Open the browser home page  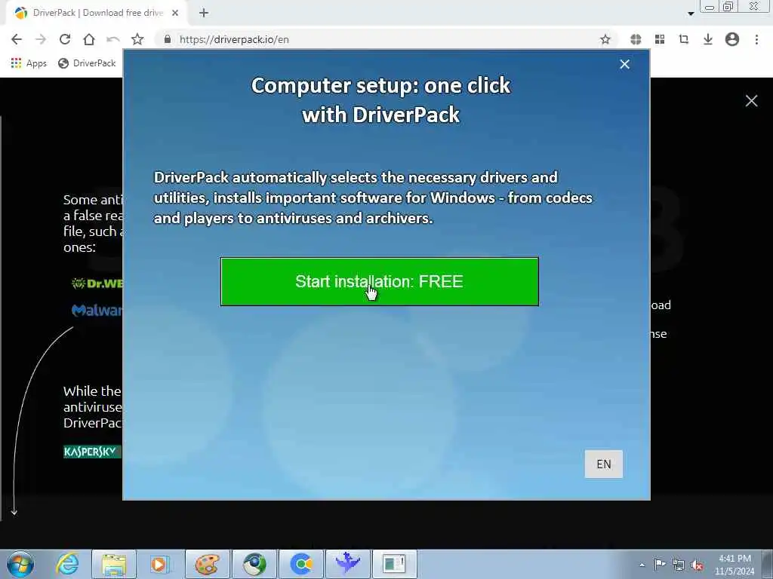tap(89, 39)
